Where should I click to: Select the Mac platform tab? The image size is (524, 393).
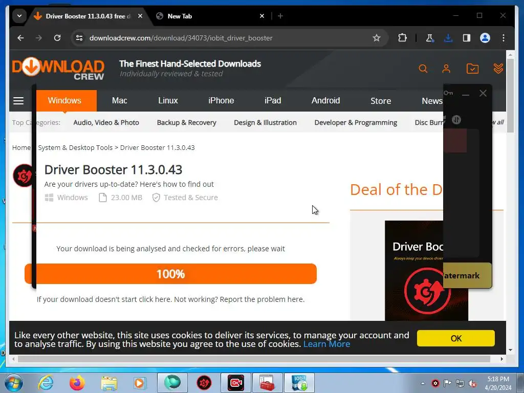[x=119, y=101]
